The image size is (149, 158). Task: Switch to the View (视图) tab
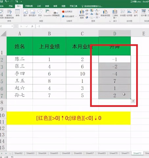point(63,6)
